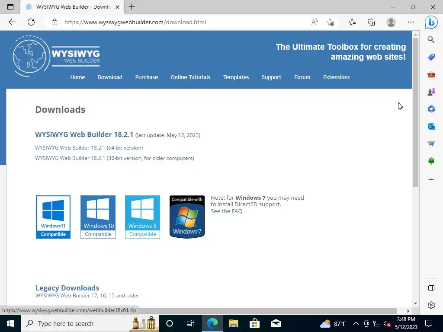Toggle the sidebar hide panel icon
This screenshot has height=332, width=443.
[431, 288]
